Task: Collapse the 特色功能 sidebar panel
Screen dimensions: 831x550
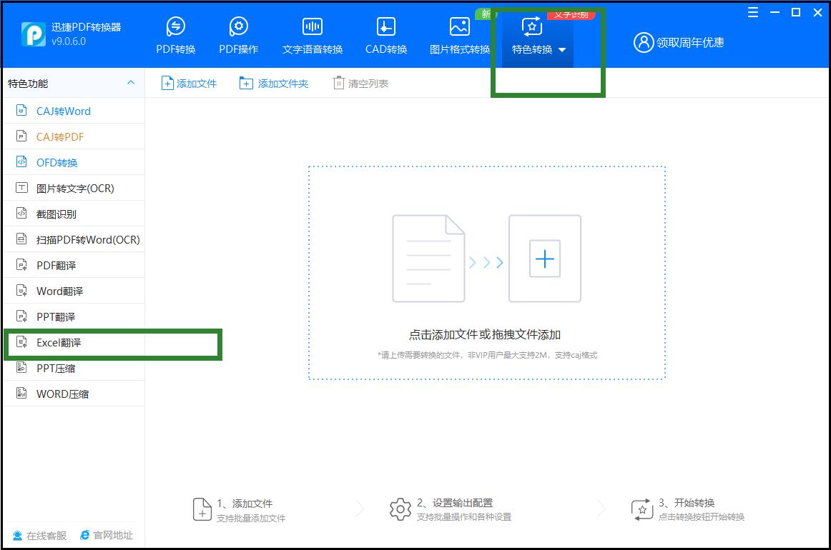Action: [x=131, y=83]
